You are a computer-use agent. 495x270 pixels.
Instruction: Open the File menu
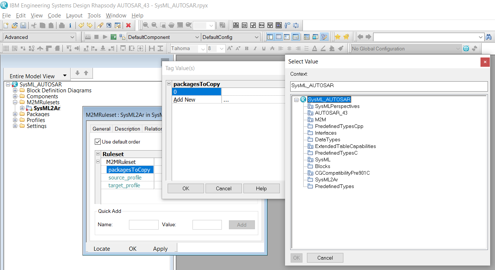6,16
